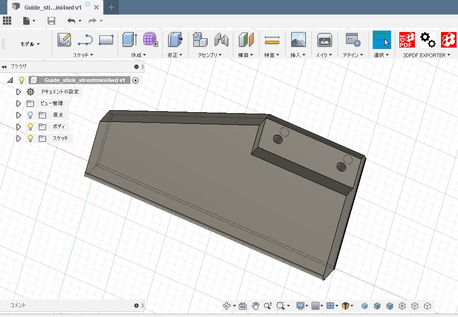Select the sketch Line tool
This screenshot has width=458, height=317.
coord(85,40)
